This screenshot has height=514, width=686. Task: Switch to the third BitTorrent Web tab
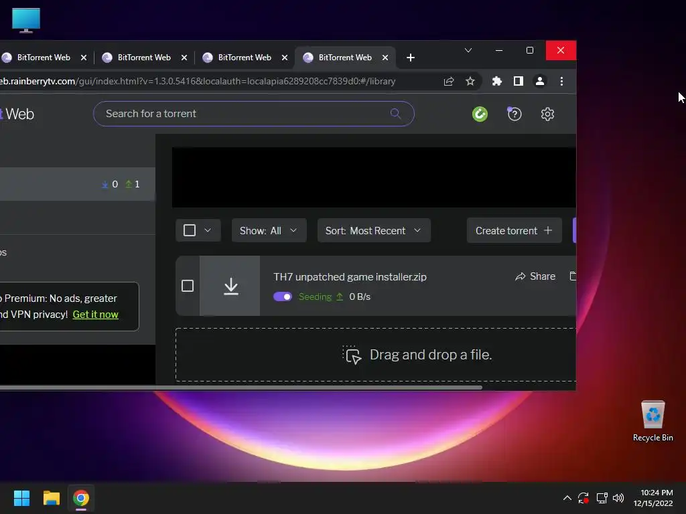coord(245,58)
